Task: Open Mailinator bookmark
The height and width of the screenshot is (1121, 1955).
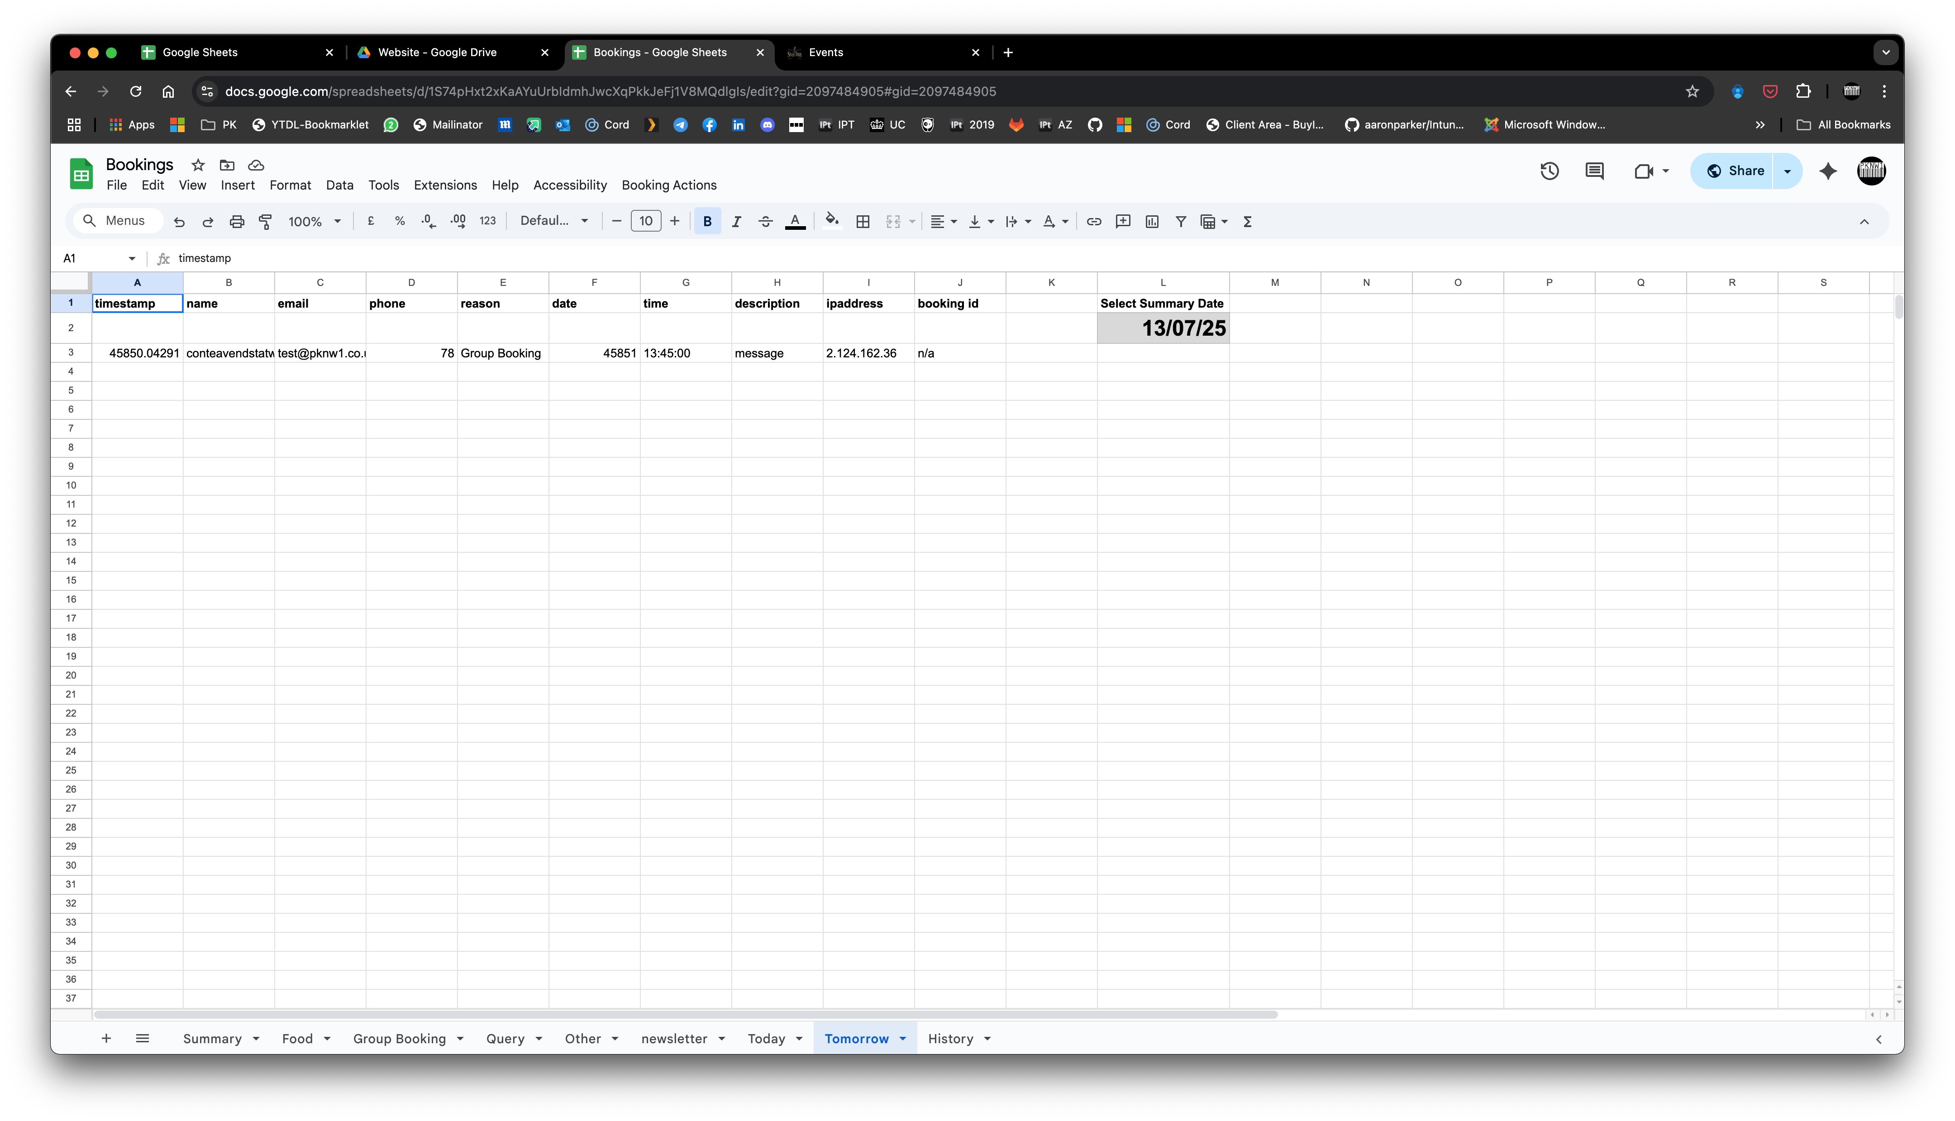Action: [x=448, y=125]
